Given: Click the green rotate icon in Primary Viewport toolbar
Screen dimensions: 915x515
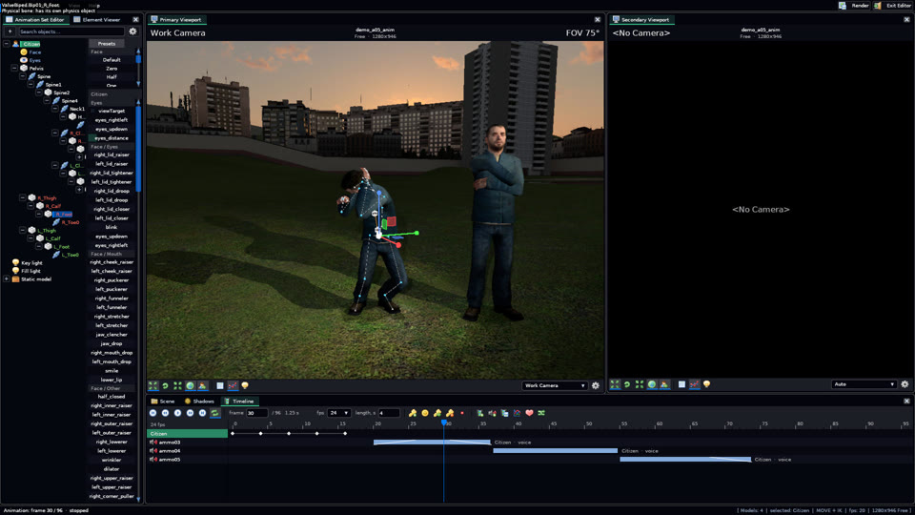Looking at the screenshot, I should click(x=165, y=385).
